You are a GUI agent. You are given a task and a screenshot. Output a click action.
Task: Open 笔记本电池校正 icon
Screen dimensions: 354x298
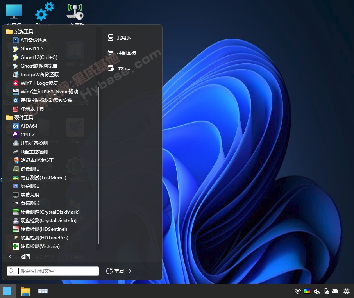pos(15,161)
